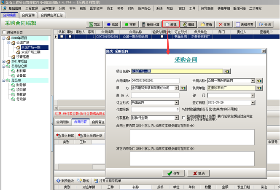Image resolution: width=280 pixels, height=190 pixels.
Task: Click the 新建 (New) toolbar button
Action: [x=171, y=24]
